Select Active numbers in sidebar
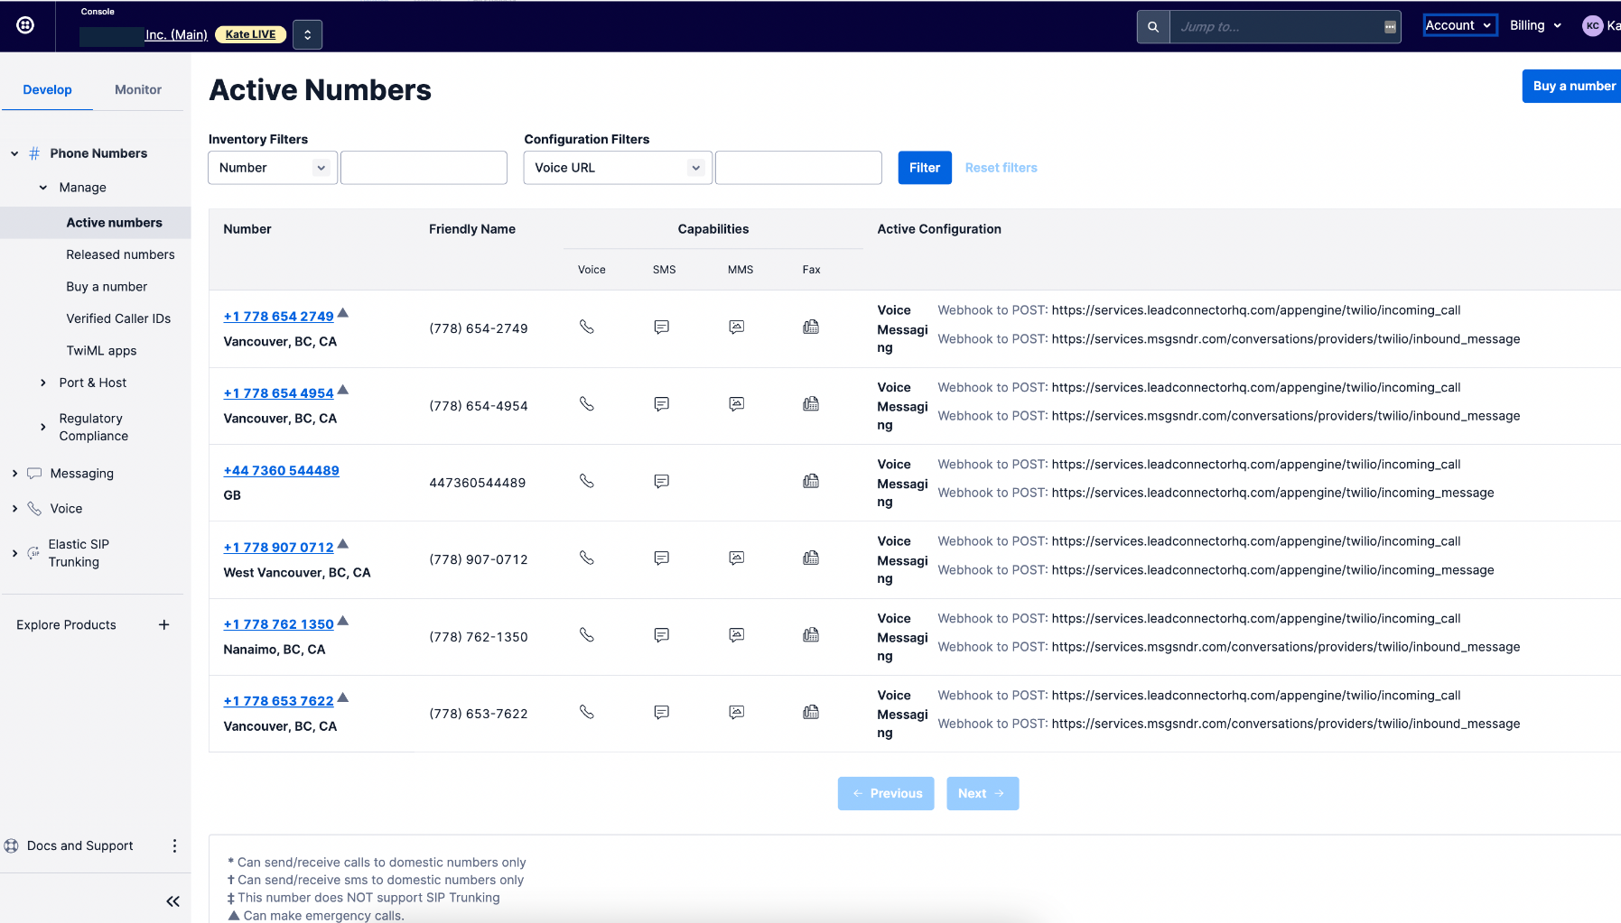Image resolution: width=1621 pixels, height=923 pixels. [x=114, y=223]
